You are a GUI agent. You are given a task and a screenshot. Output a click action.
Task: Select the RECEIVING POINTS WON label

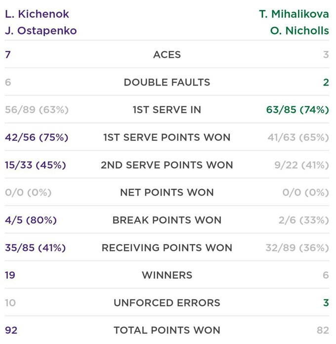[167, 248]
